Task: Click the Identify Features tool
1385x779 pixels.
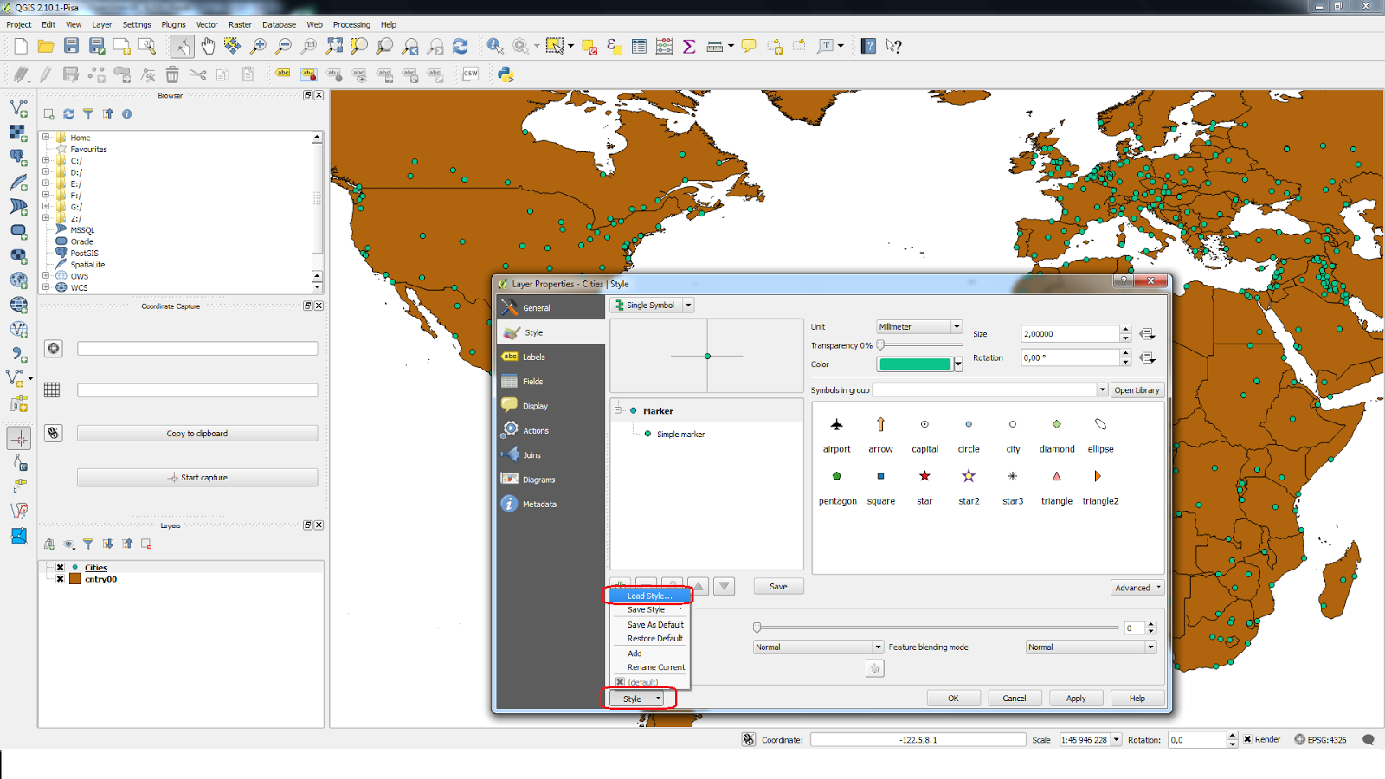Action: pos(495,46)
